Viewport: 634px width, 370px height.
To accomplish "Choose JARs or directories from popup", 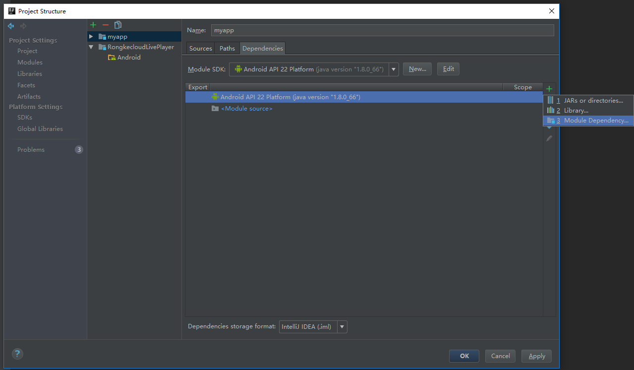I will [588, 100].
